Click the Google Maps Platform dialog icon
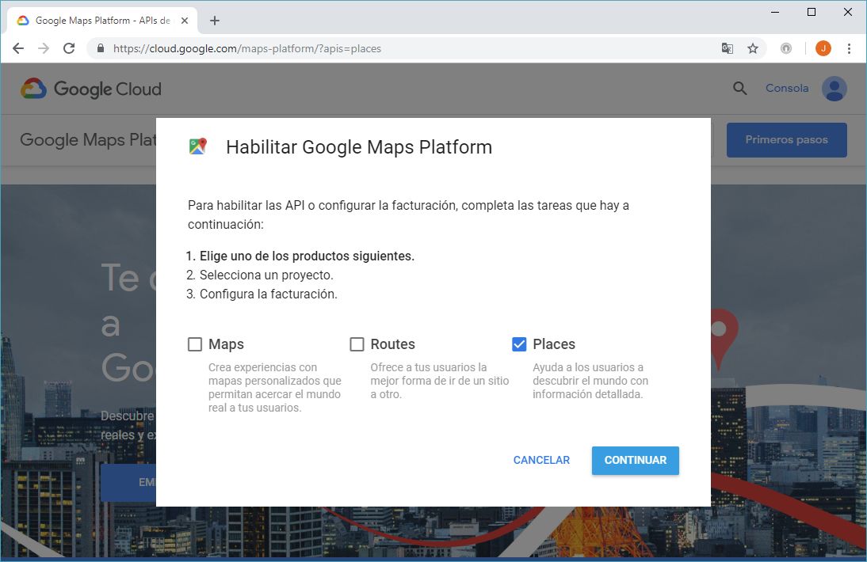Screen dimensions: 867x562 pos(197,146)
